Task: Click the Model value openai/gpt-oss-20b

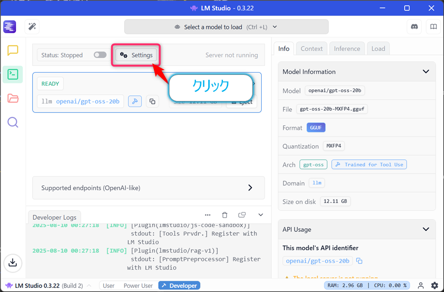Action: pos(335,91)
